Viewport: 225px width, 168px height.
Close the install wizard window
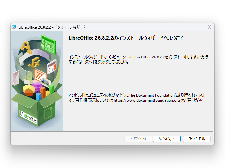pos(209,27)
